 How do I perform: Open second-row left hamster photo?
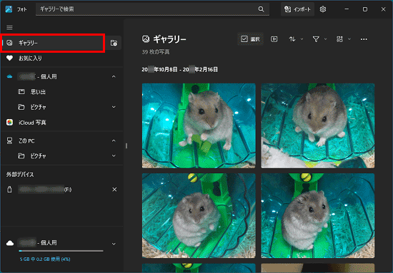tap(199, 215)
